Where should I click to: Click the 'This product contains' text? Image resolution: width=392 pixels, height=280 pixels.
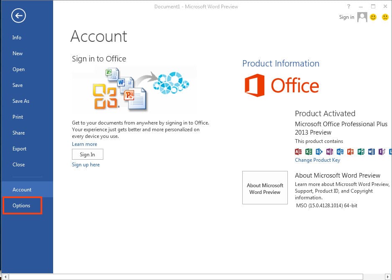click(319, 141)
